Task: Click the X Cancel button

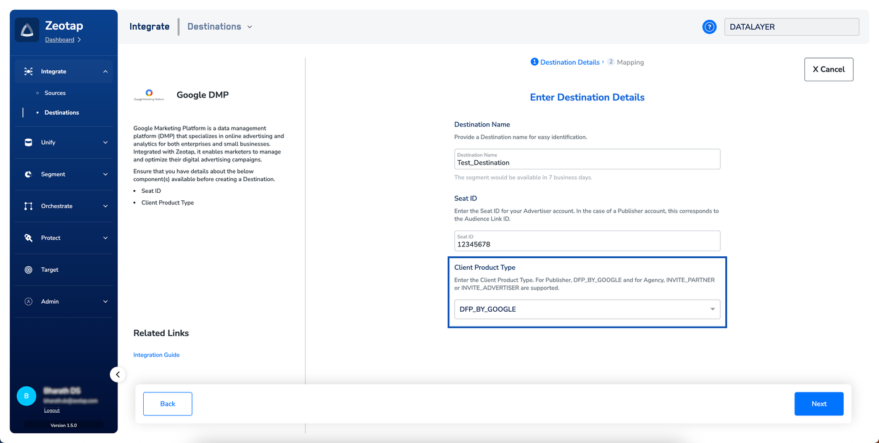Action: pyautogui.click(x=828, y=70)
